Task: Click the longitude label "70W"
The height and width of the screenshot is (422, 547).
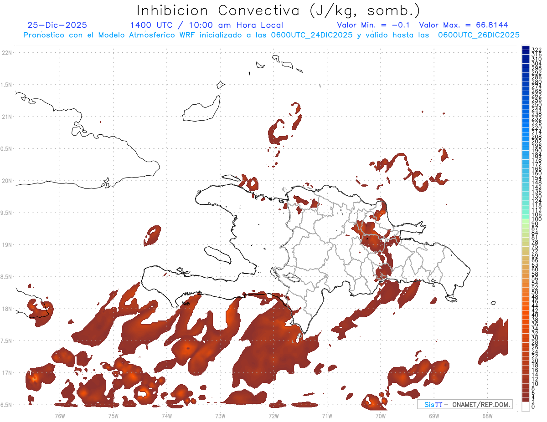Action: 381,416
